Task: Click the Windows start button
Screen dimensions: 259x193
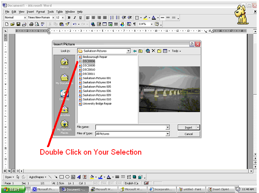Action: (13, 189)
